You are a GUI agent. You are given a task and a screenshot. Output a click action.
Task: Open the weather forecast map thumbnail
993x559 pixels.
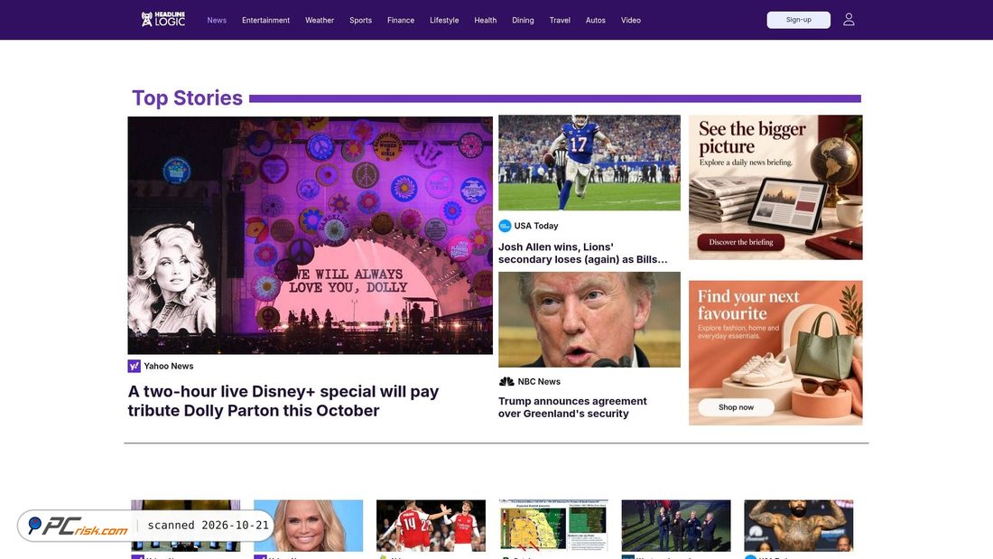553,526
